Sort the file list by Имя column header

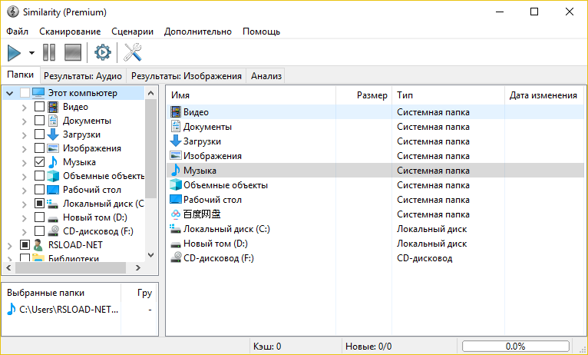point(251,95)
